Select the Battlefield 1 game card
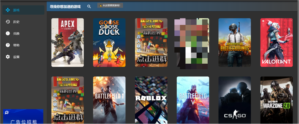The height and width of the screenshot is (124, 299). 109,100
